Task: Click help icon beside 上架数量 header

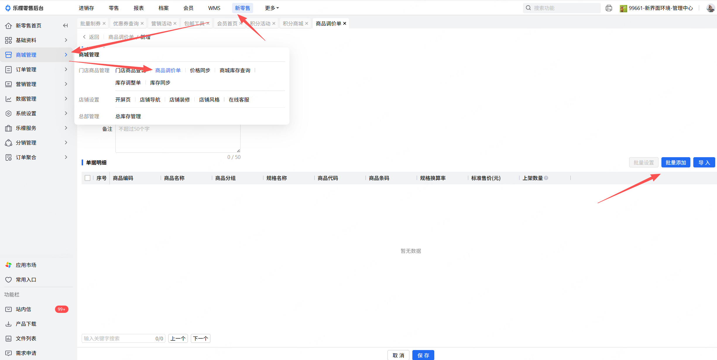Action: click(546, 178)
